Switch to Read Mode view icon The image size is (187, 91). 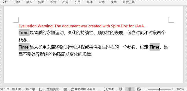pyautogui.click(x=121, y=89)
